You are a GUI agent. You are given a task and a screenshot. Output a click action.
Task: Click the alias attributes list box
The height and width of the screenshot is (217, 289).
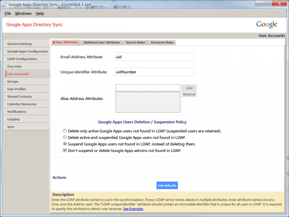point(148,102)
